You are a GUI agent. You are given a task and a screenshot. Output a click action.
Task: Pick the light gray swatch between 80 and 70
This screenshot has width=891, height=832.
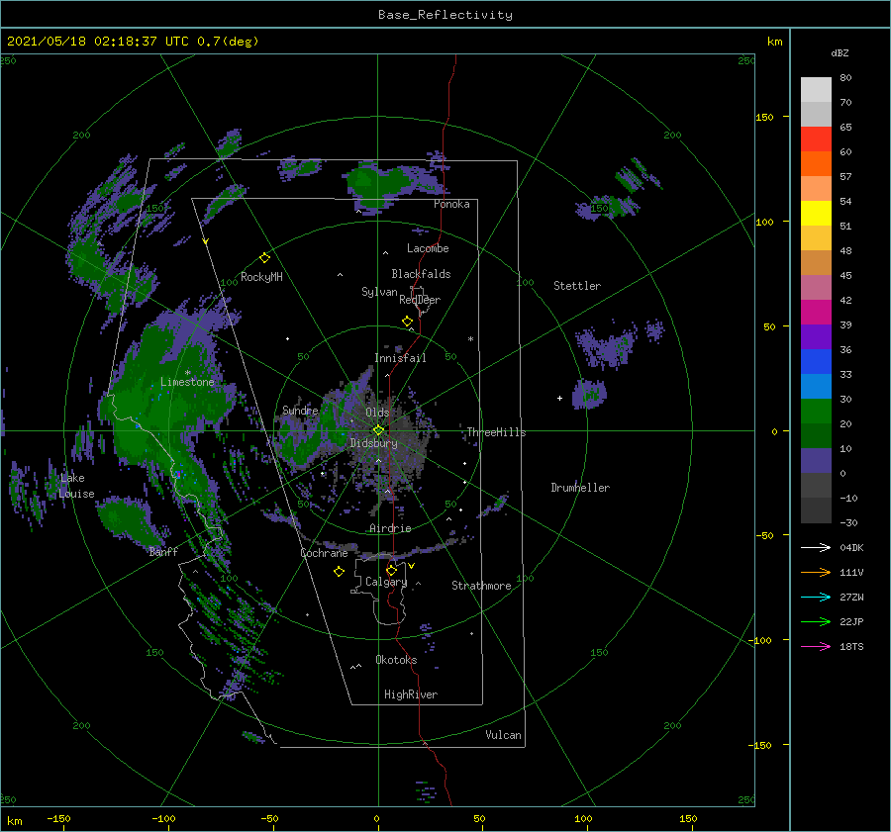coord(816,90)
